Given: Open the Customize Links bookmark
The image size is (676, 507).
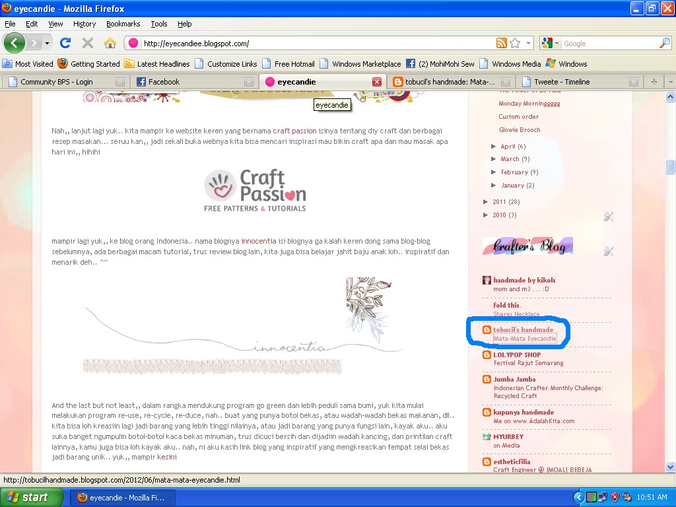Looking at the screenshot, I should coord(226,64).
